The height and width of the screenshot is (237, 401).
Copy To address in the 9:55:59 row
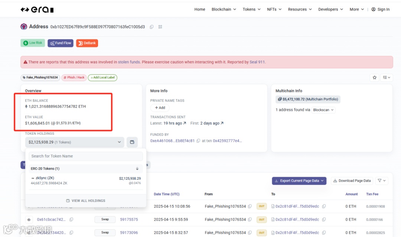click(324, 219)
